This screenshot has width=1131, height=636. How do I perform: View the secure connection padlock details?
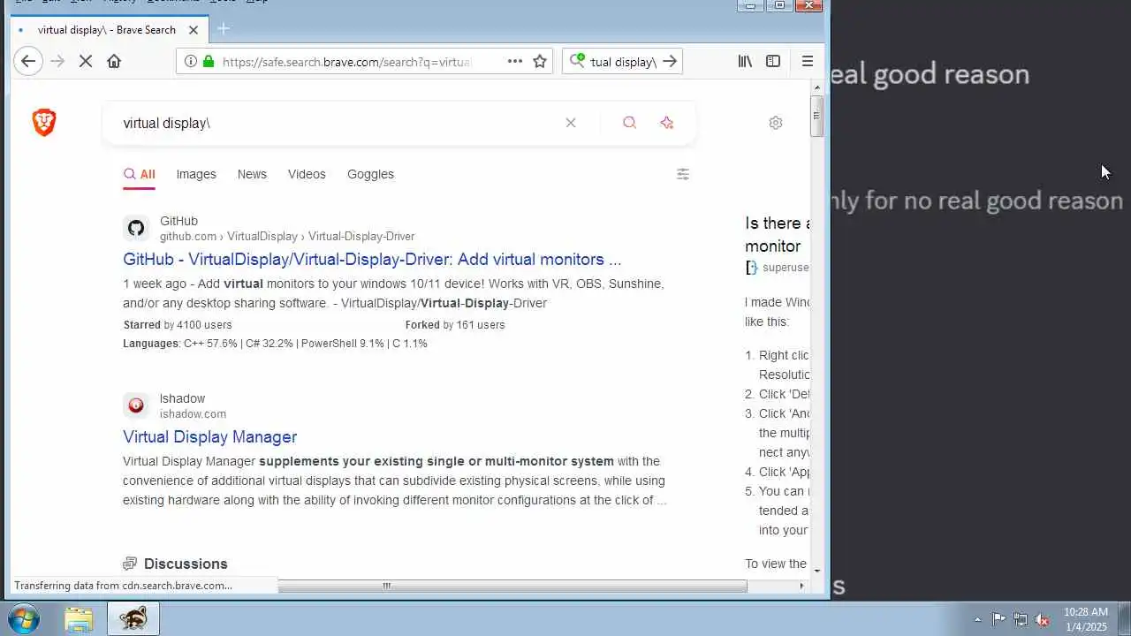209,61
